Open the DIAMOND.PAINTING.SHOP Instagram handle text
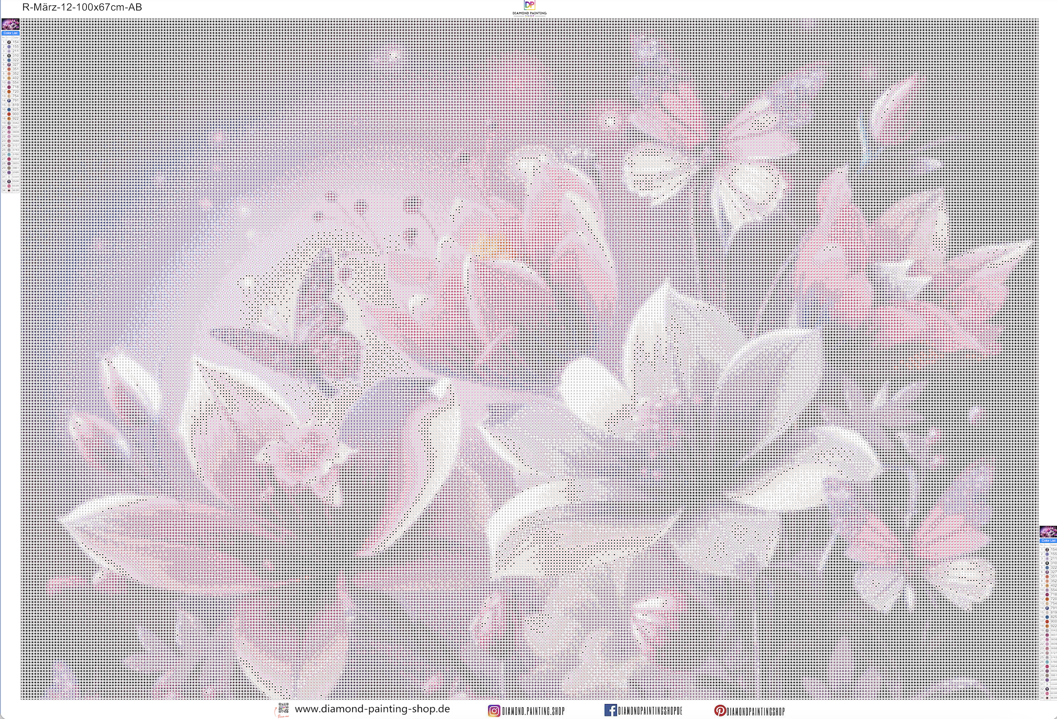The width and height of the screenshot is (1057, 719). coord(533,711)
